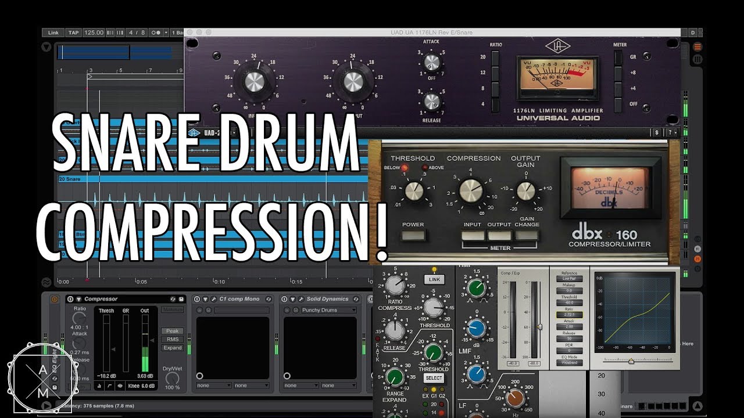Toggle the Compressor device activator
Screen dimensions: 744x418
(x=70, y=299)
